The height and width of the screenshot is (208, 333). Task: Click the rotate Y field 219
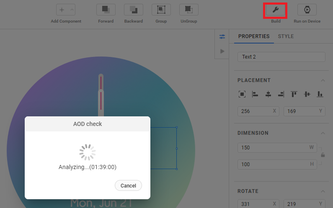305,204
